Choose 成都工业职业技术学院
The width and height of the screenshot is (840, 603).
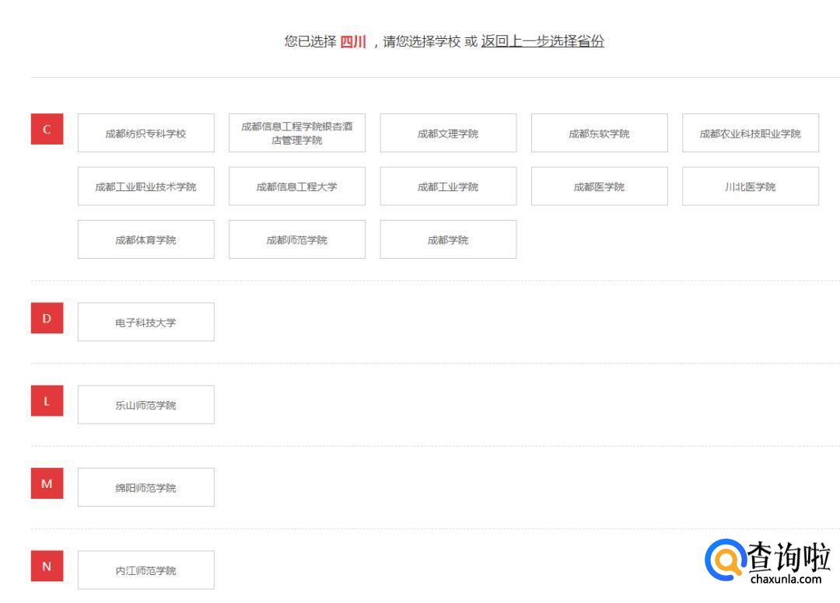[145, 186]
